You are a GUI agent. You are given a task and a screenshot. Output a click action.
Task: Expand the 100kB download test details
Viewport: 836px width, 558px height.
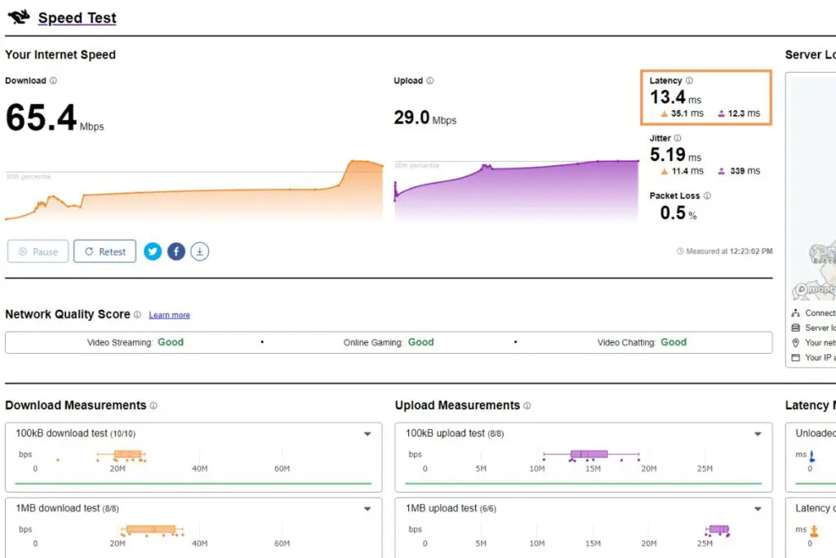[x=367, y=434]
